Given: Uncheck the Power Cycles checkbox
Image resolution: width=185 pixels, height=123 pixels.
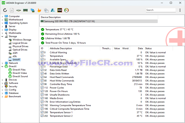Looking at the screenshot, I should [42, 88].
